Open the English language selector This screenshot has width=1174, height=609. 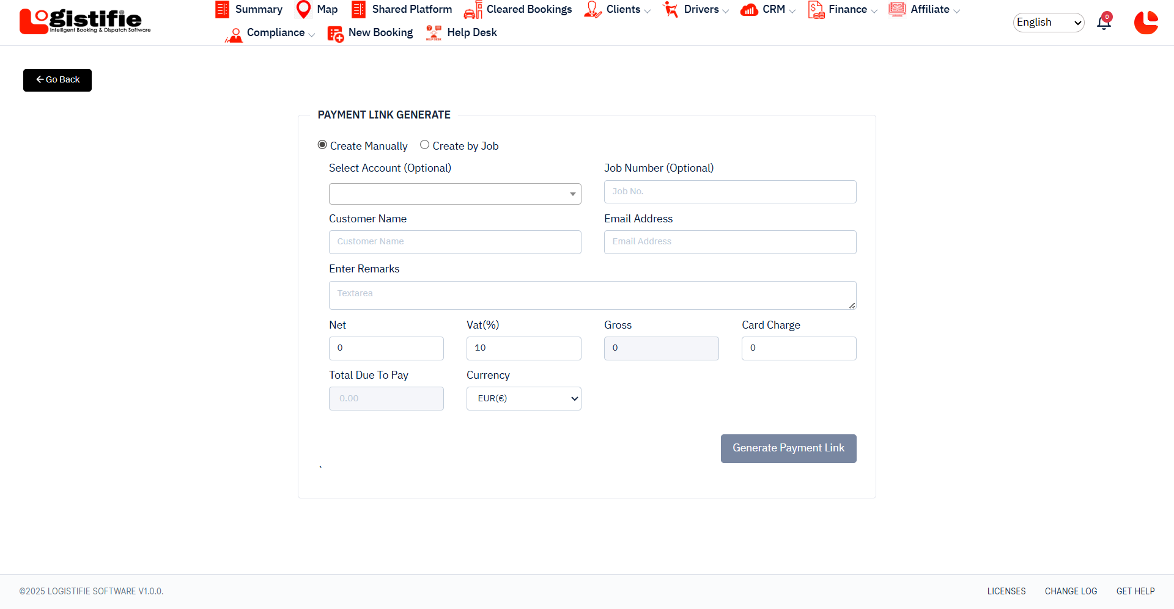click(x=1048, y=23)
